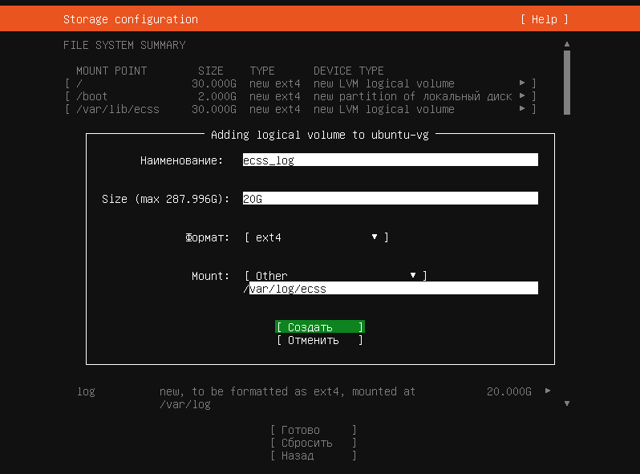640x474 pixels.
Task: Select the /boot mount point row
Action: point(301,96)
